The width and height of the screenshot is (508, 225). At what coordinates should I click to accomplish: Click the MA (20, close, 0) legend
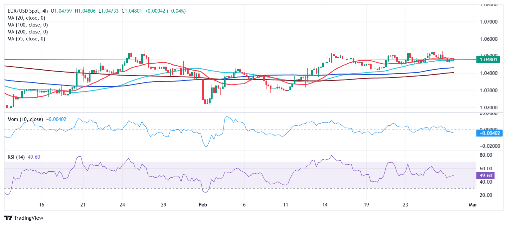(26, 18)
